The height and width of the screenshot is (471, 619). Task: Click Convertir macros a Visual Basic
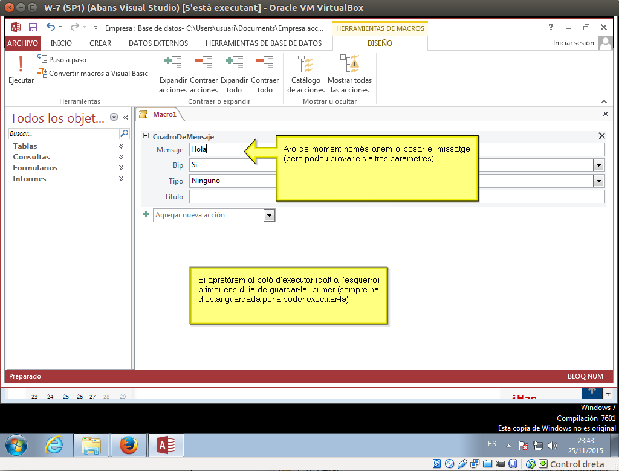pos(92,74)
